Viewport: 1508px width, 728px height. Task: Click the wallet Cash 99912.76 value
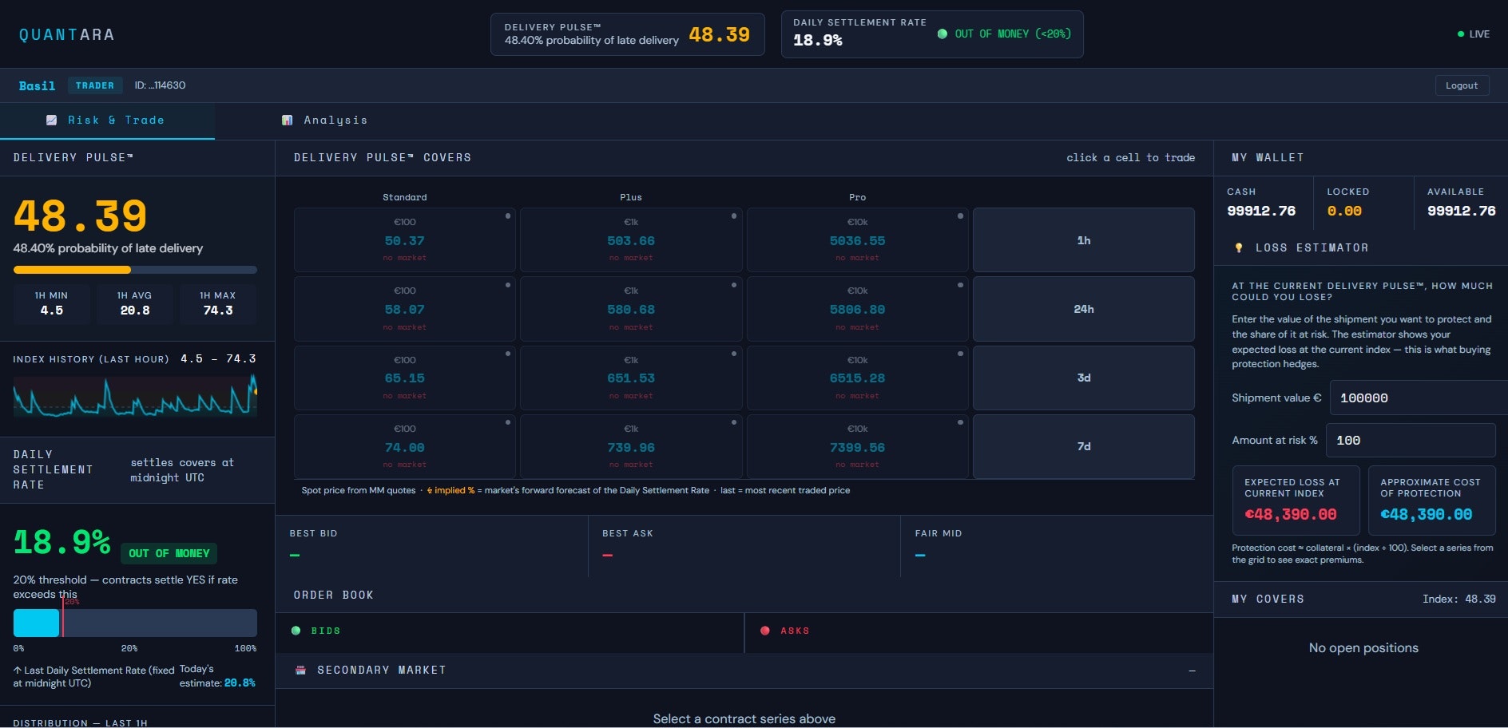(1261, 211)
